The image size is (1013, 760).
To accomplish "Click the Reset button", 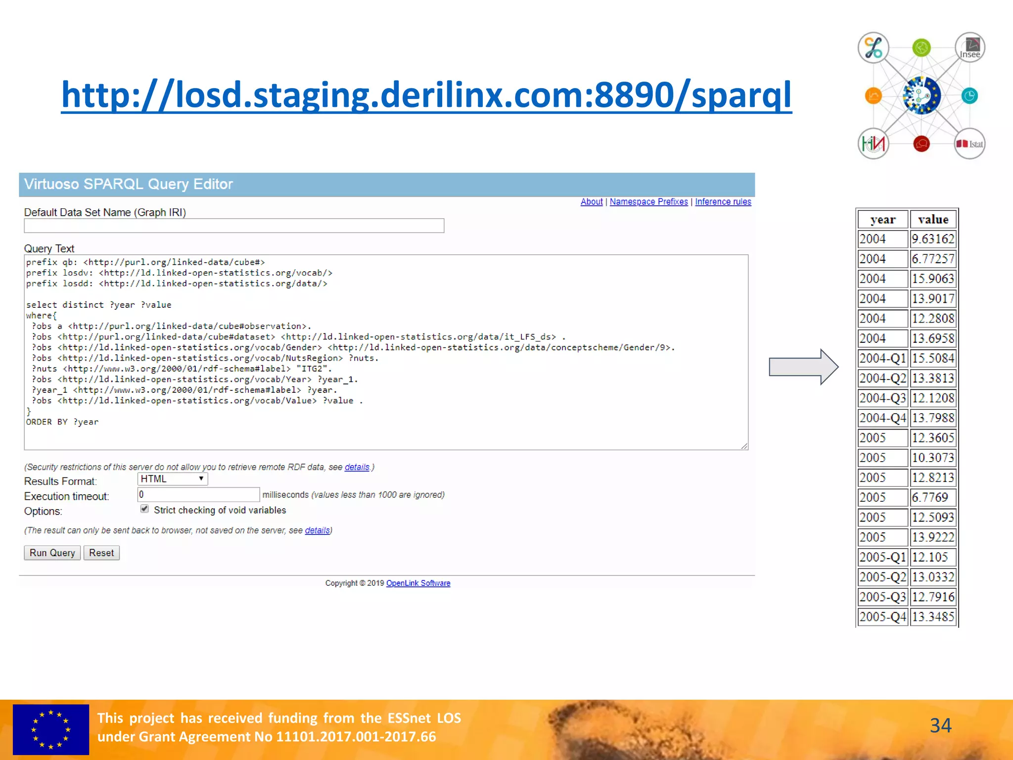I will point(101,553).
